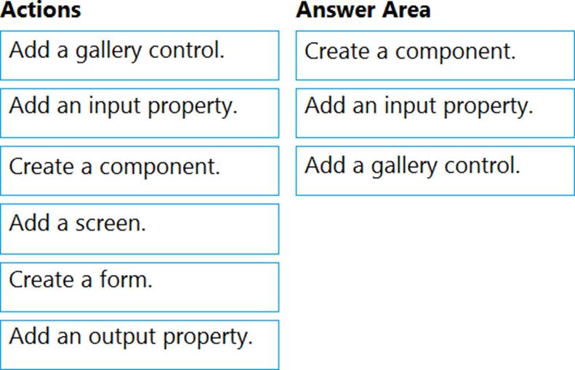Select the 'Add an output property.' action box
This screenshot has width=575, height=370.
coord(140,345)
